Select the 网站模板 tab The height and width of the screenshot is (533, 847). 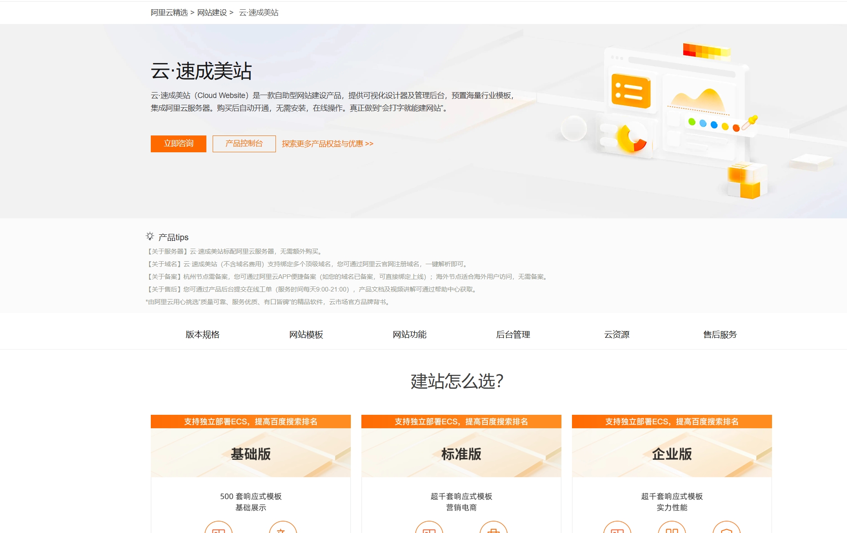[306, 334]
